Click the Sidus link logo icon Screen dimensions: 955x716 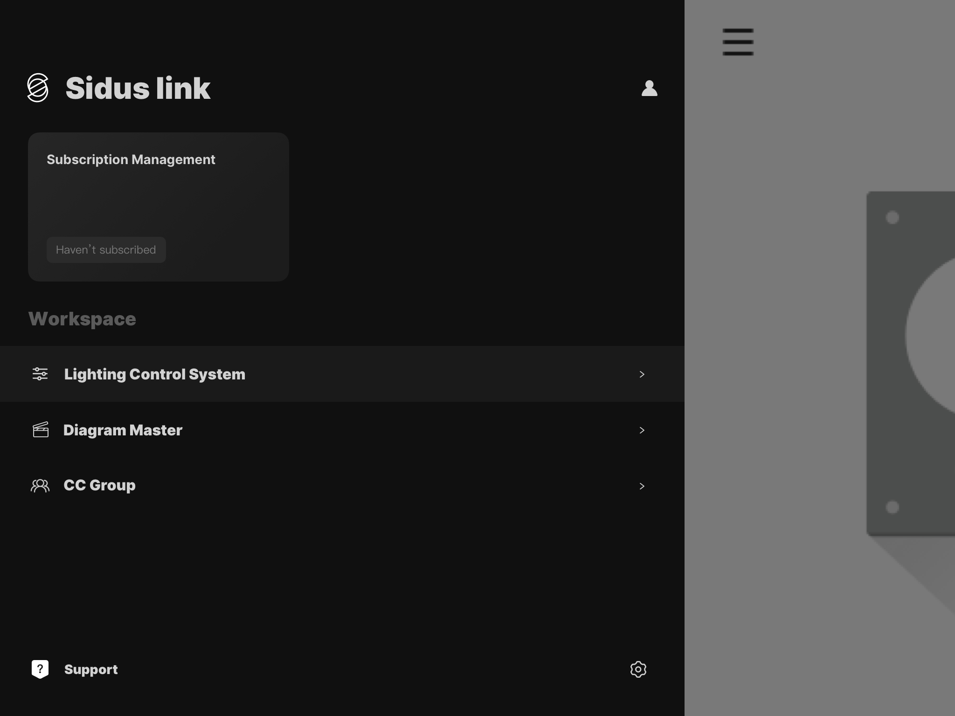[38, 88]
